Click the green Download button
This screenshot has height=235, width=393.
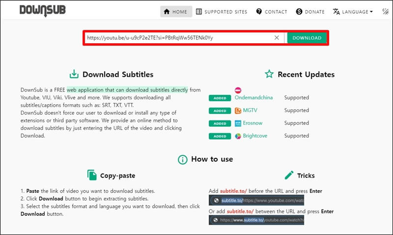pyautogui.click(x=307, y=38)
